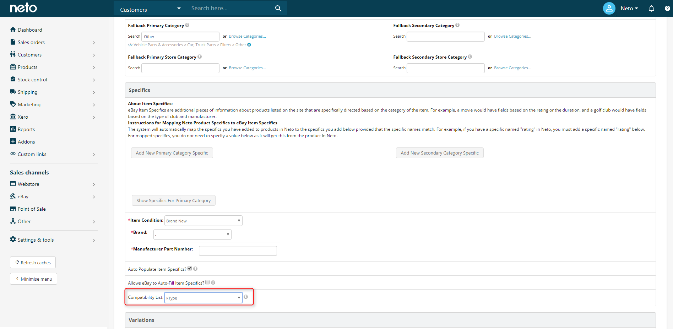Click the user avatar icon
The height and width of the screenshot is (329, 673).
[x=609, y=8]
